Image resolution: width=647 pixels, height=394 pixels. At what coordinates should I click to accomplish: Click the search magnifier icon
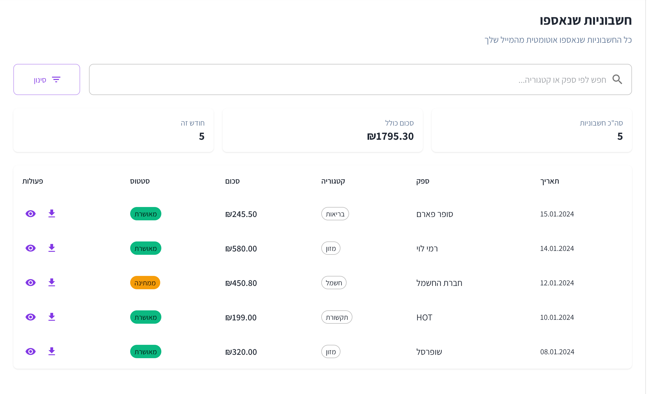(x=617, y=79)
